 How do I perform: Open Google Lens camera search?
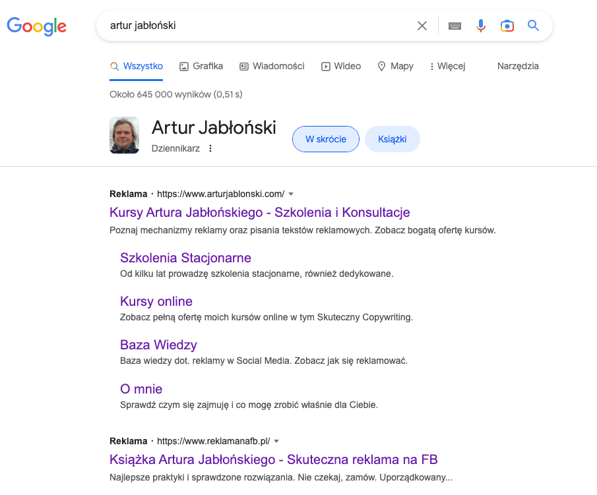click(x=507, y=26)
